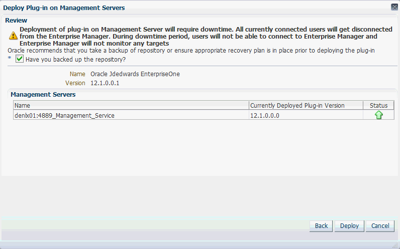Click the version value 12.1.0.0.1
This screenshot has width=400, height=249.
tap(105, 83)
